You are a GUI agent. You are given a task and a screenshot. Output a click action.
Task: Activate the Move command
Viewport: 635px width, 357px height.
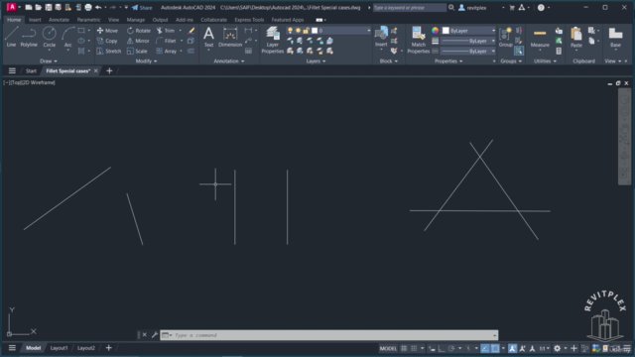pyautogui.click(x=107, y=31)
